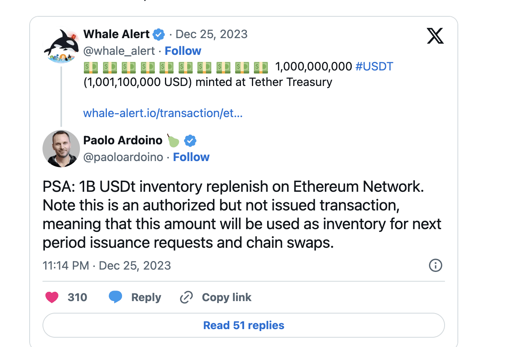Follow the @whale_alert account
This screenshot has height=347, width=514.
[183, 51]
